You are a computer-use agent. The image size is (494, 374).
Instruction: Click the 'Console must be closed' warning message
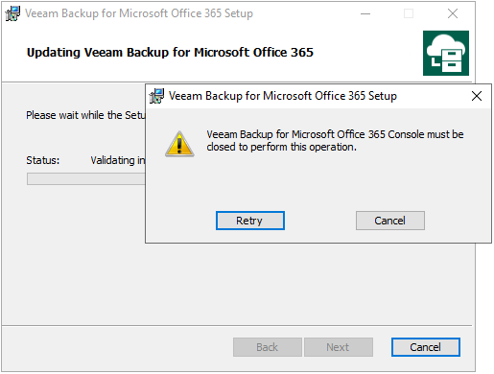[335, 141]
